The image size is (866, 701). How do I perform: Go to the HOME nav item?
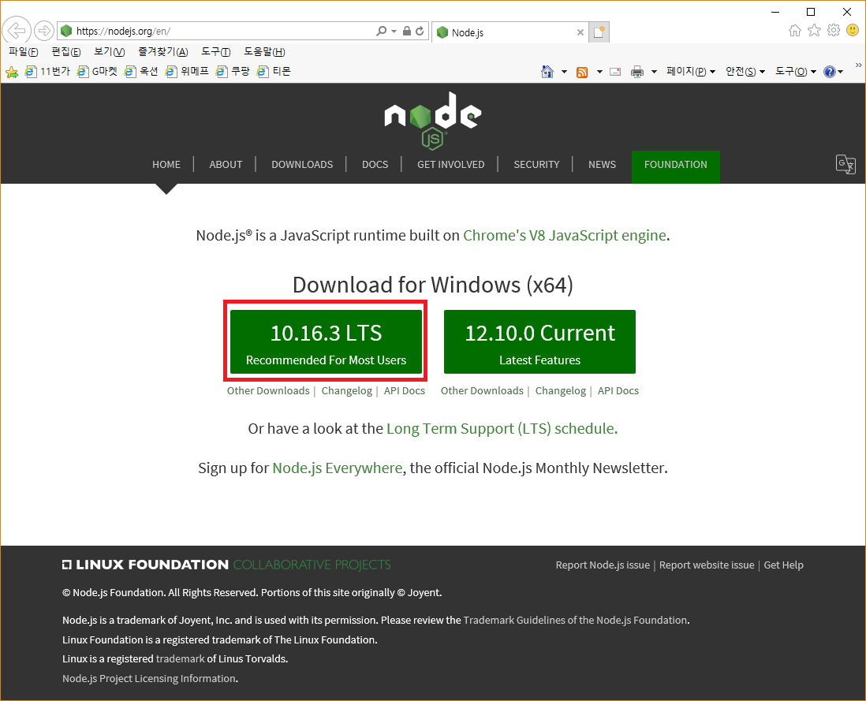coord(166,165)
